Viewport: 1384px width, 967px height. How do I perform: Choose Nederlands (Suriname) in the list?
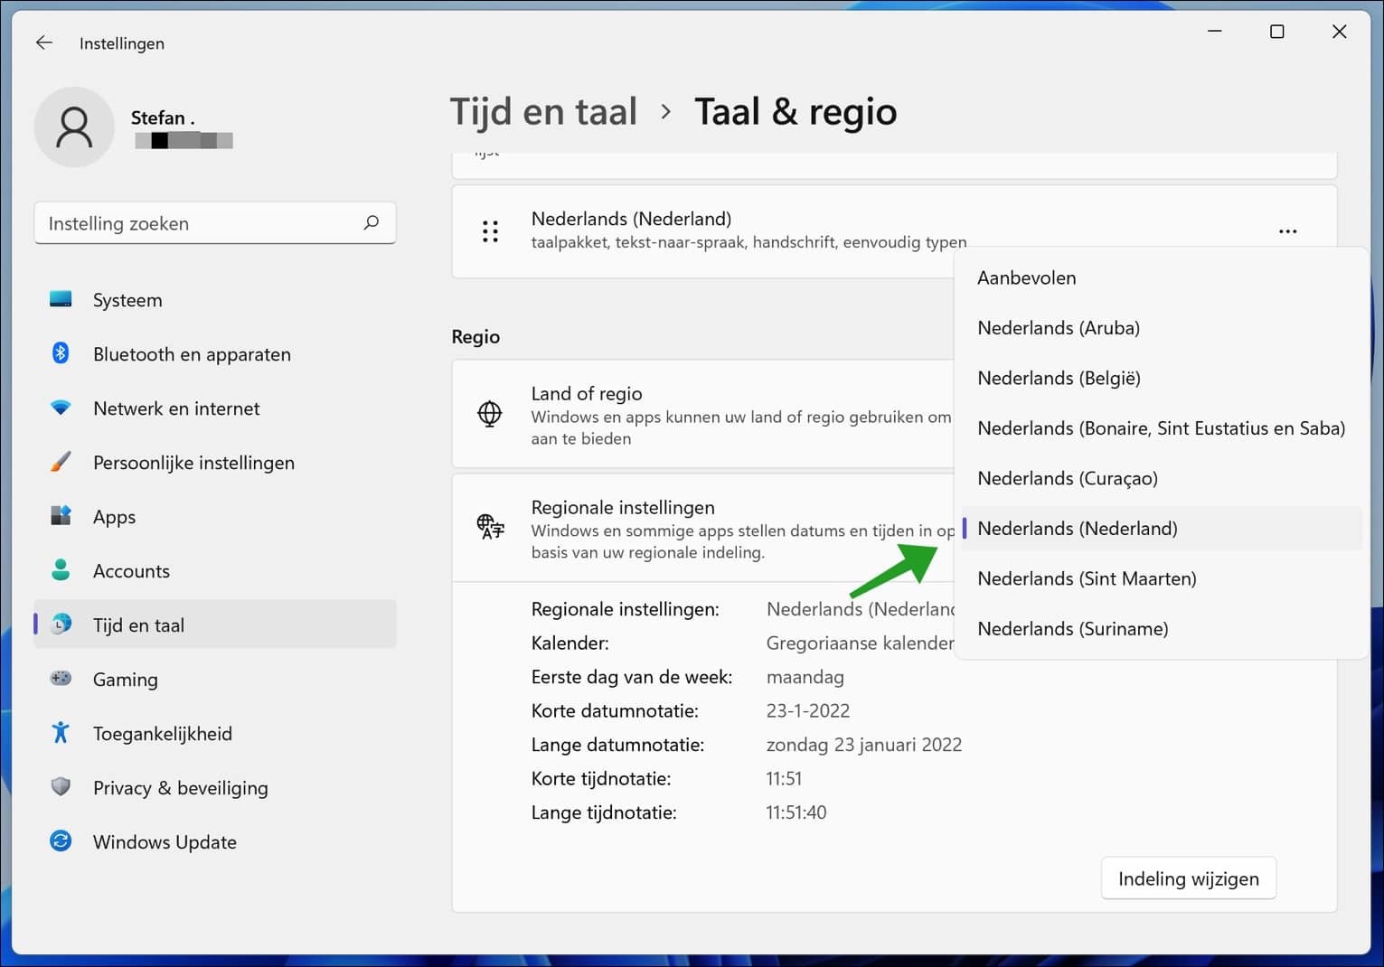pyautogui.click(x=1072, y=628)
